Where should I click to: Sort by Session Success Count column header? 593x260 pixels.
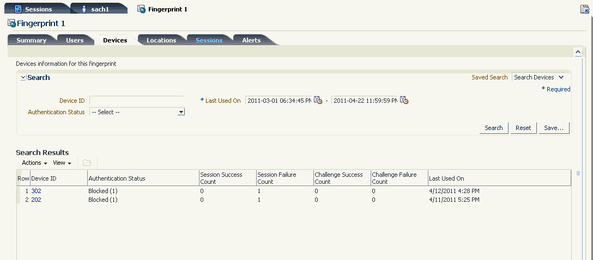click(x=228, y=178)
